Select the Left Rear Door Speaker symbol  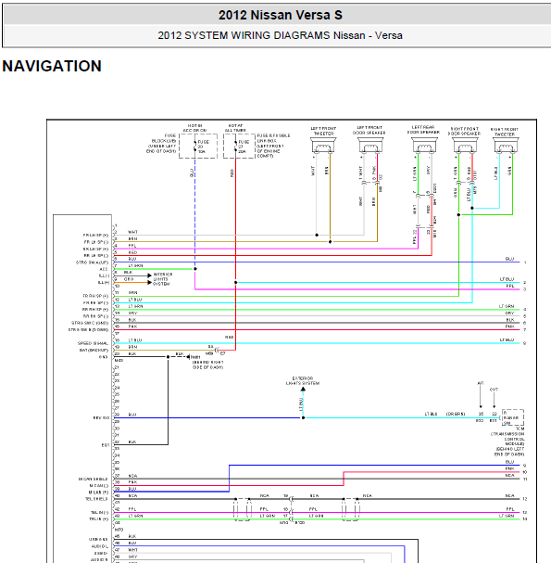coord(424,146)
